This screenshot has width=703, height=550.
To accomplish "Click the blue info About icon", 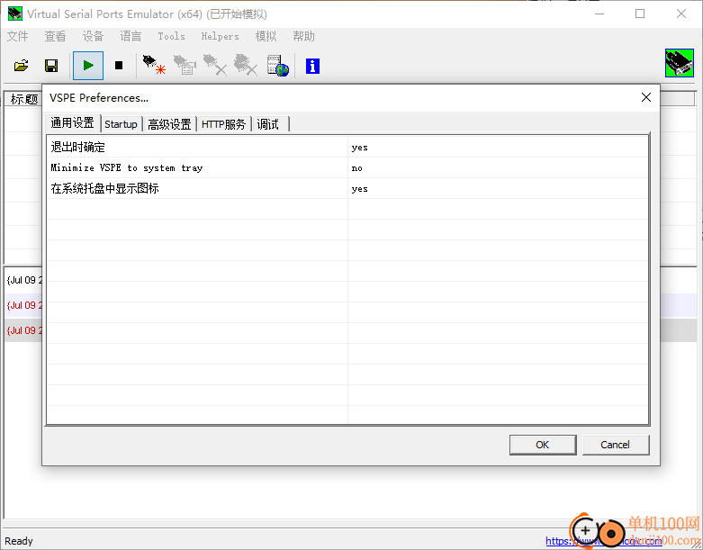I will (x=312, y=66).
